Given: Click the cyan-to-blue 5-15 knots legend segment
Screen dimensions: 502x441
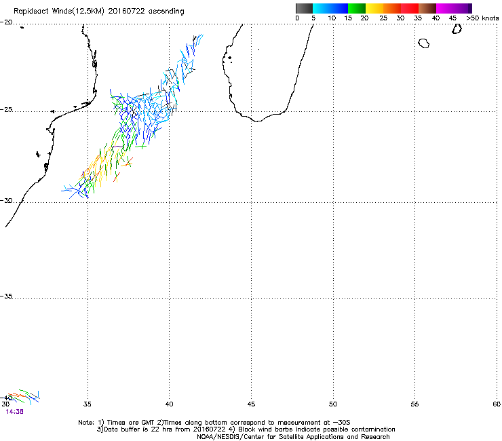Looking at the screenshot, I should 330,8.
